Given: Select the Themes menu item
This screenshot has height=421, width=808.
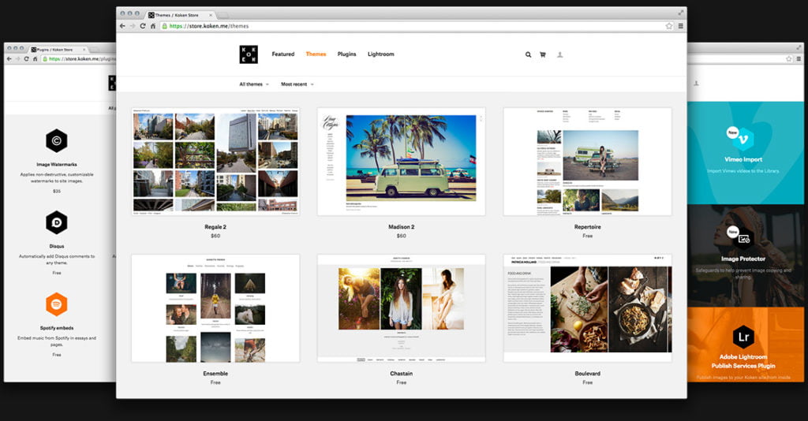Looking at the screenshot, I should pos(316,54).
